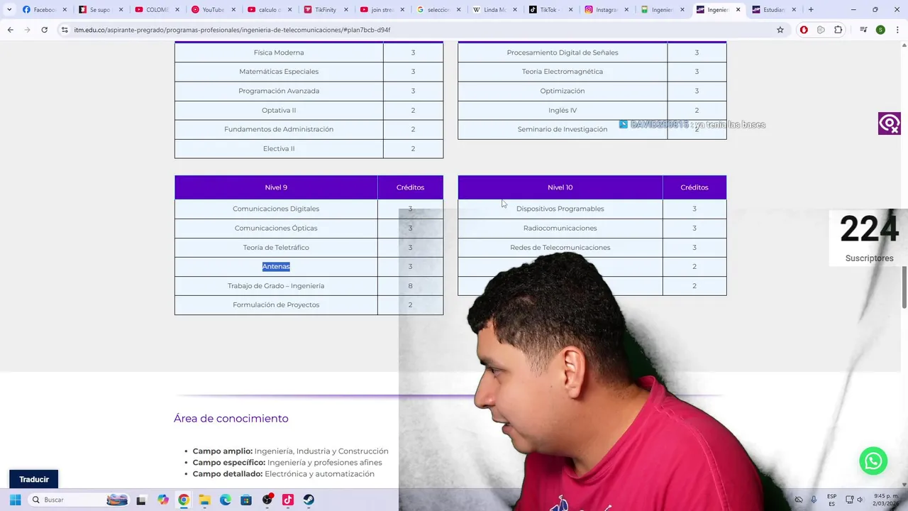Open the volume tray icon
Image resolution: width=908 pixels, height=511 pixels.
(x=860, y=500)
